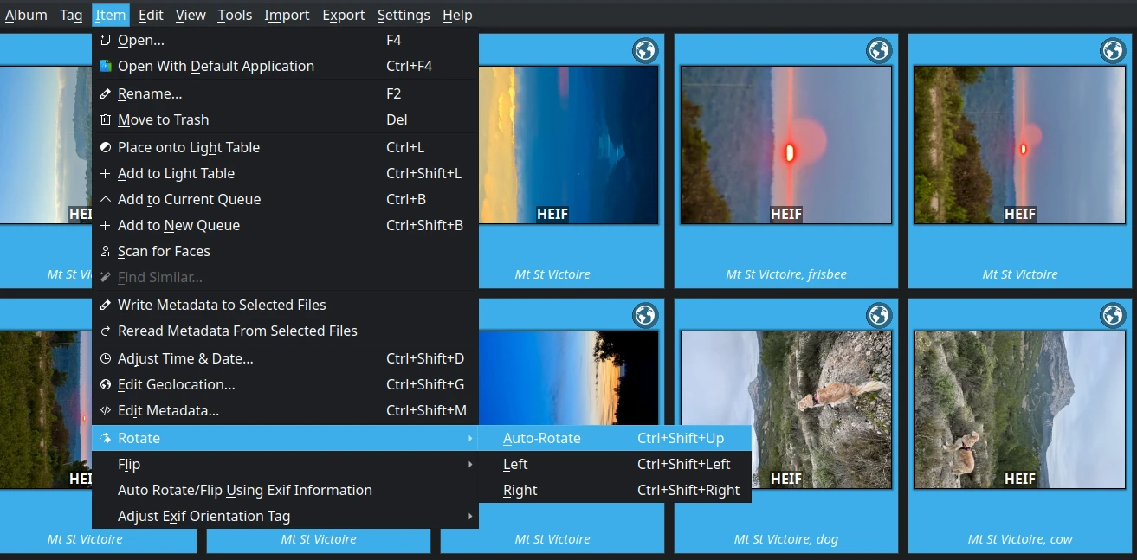Open the Settings menu
The height and width of the screenshot is (560, 1137).
(x=403, y=15)
